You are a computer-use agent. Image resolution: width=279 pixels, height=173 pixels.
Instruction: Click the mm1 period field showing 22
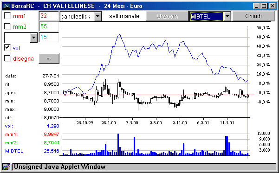49,16
